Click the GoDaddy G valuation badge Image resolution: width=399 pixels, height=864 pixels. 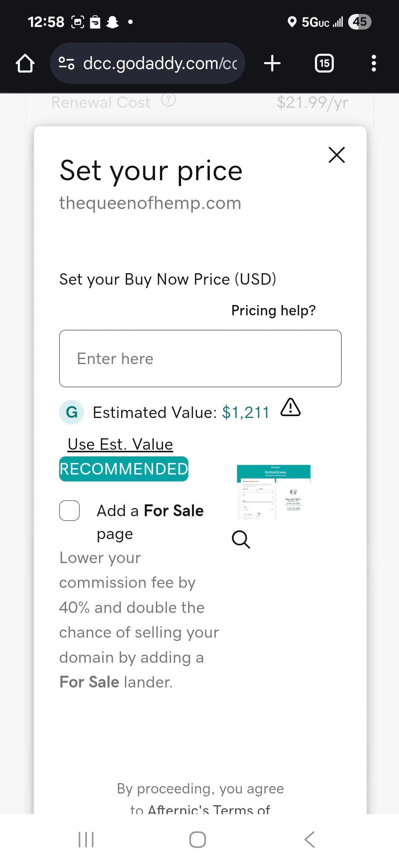point(72,412)
